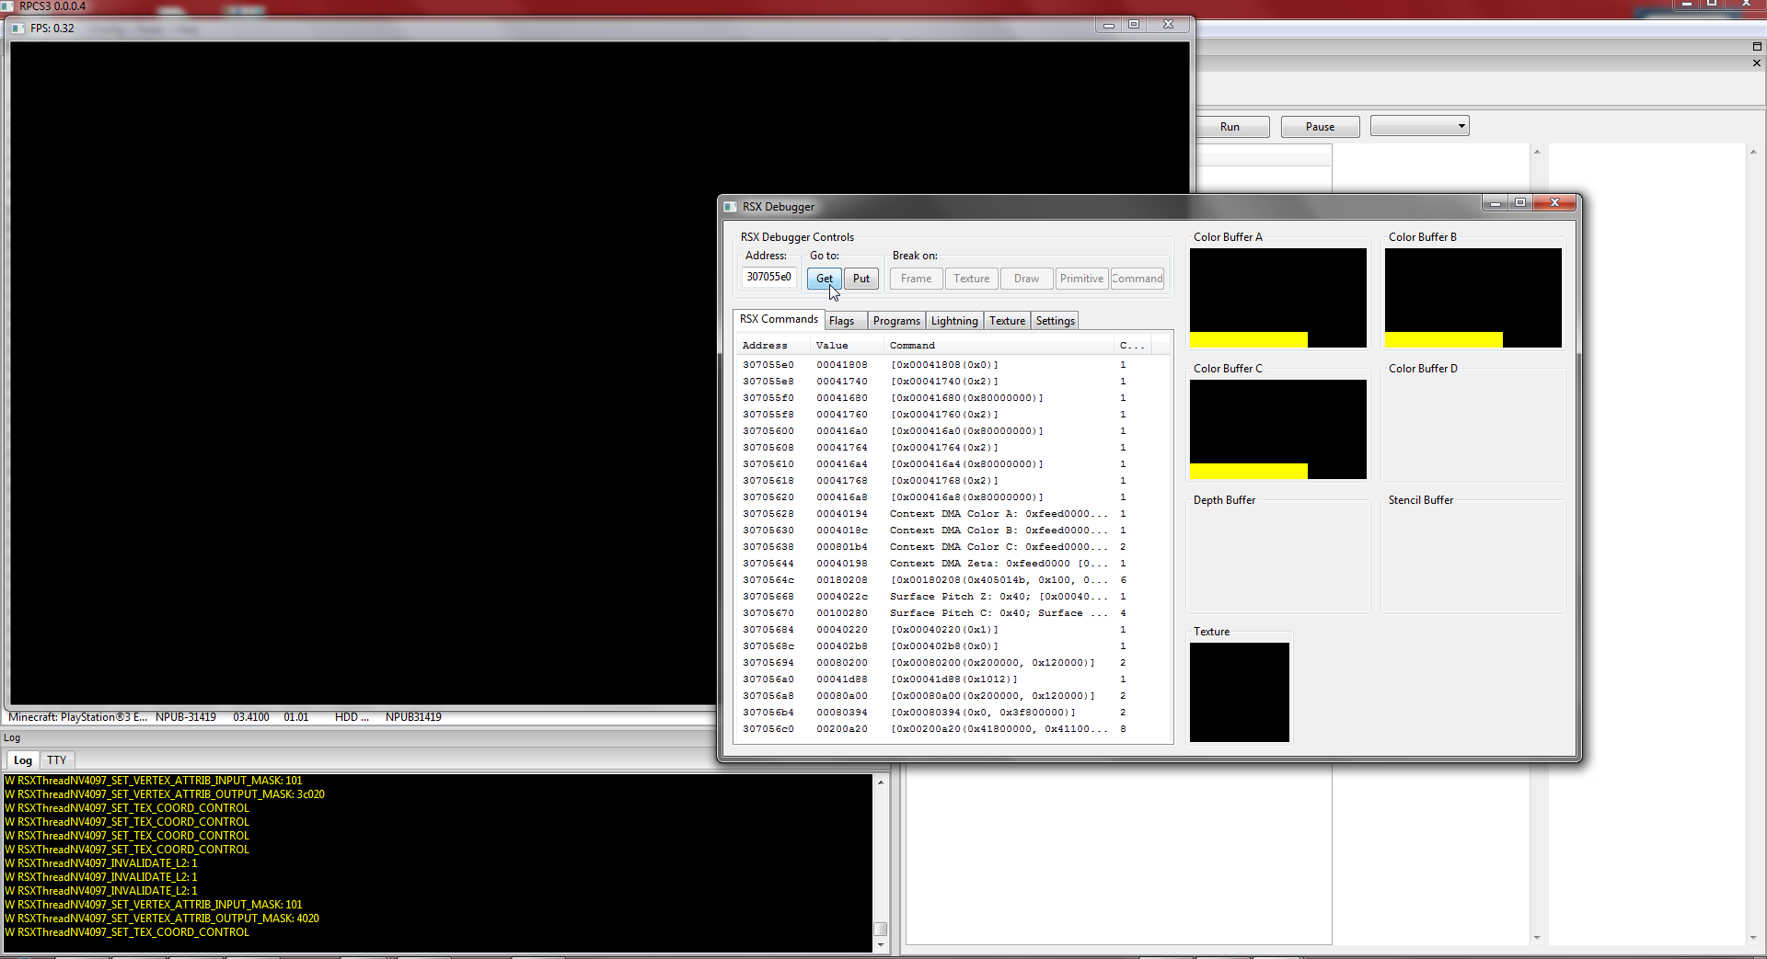Click the Color Buffer A preview
The image size is (1767, 959).
[x=1277, y=297]
